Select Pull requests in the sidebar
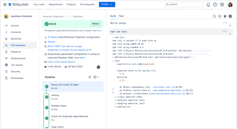 [20, 45]
